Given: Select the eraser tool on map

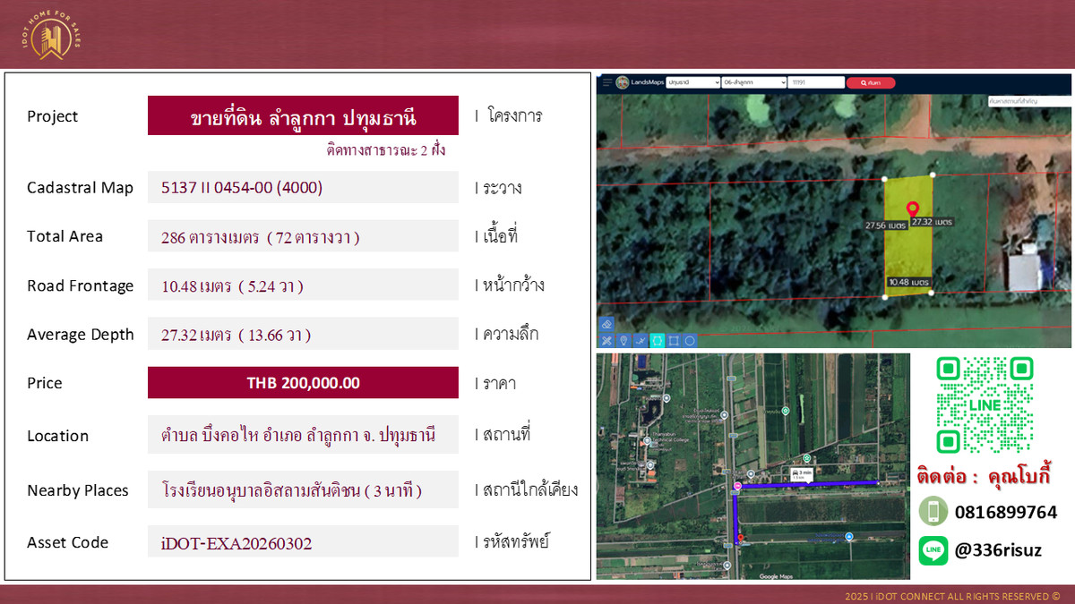Looking at the screenshot, I should [x=606, y=324].
